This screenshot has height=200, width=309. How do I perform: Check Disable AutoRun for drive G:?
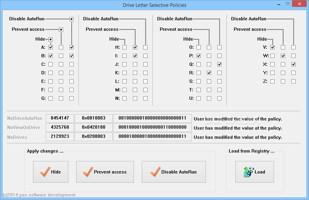tap(72, 98)
